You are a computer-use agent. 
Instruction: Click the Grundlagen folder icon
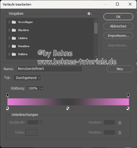click(x=14, y=22)
